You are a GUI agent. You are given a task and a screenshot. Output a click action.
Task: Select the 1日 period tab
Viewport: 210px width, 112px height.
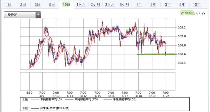[9, 5]
